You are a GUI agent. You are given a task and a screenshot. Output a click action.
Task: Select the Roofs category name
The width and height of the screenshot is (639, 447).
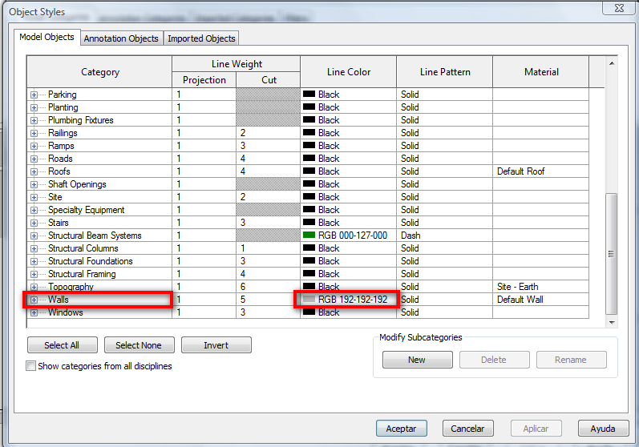pos(59,171)
